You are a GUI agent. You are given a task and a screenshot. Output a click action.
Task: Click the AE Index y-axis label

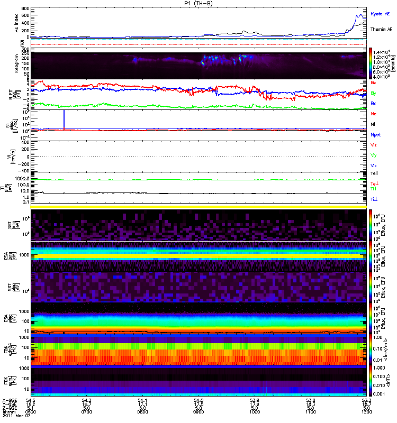point(15,22)
